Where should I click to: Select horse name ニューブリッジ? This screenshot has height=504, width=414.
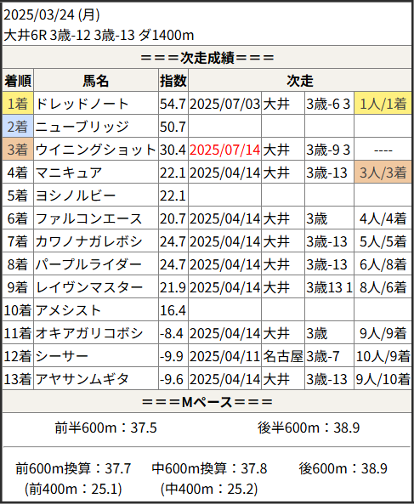click(x=82, y=127)
